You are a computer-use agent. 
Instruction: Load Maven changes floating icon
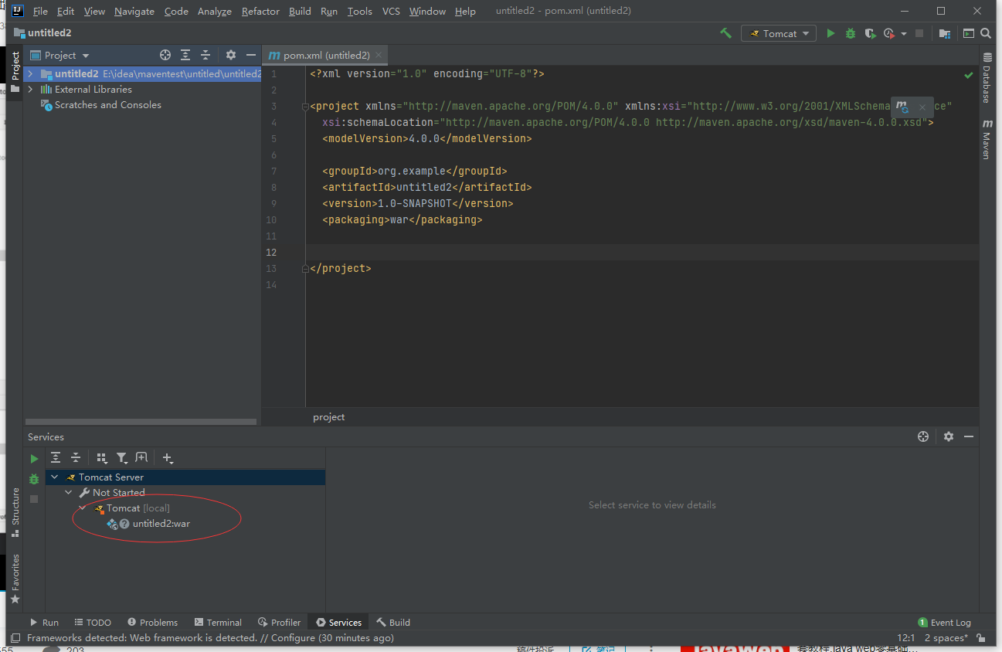pos(902,107)
